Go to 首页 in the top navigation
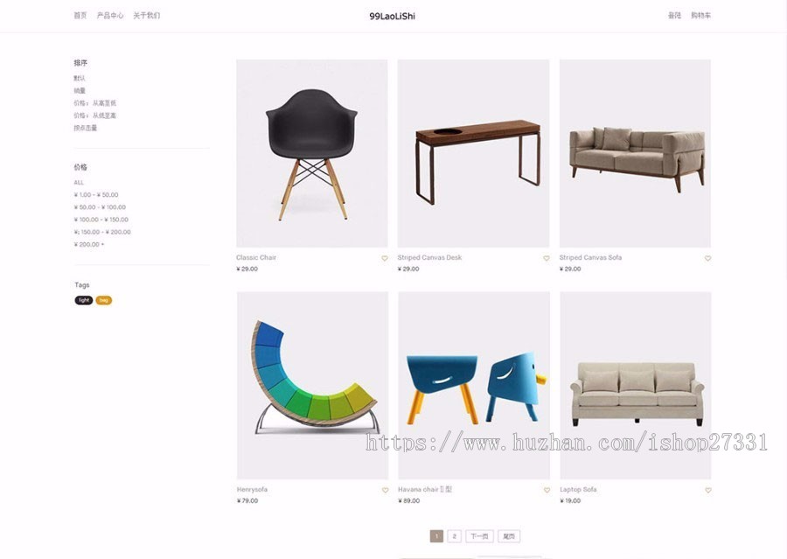 80,16
